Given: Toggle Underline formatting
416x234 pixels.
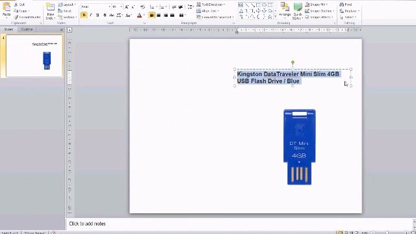Looking at the screenshot, I should tap(97, 16).
